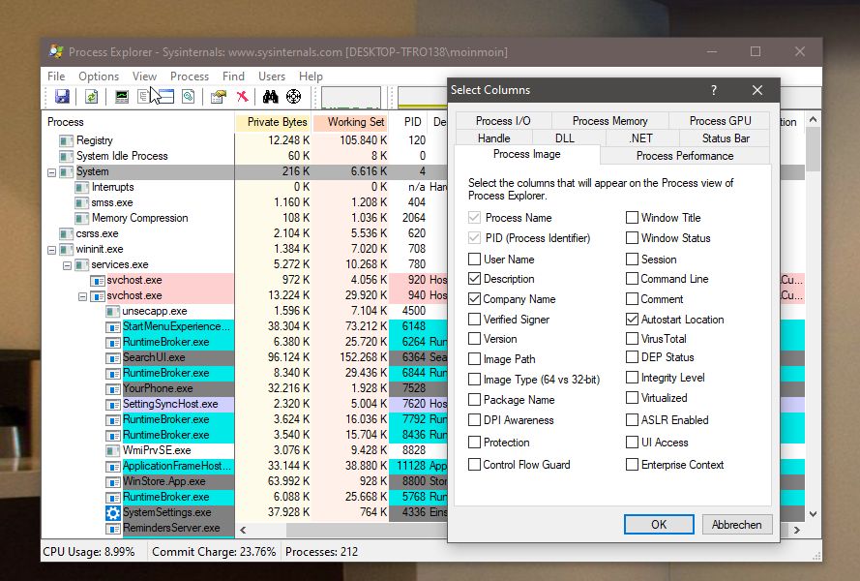Image resolution: width=860 pixels, height=581 pixels.
Task: Select the Status Bar tab
Action: 726,138
